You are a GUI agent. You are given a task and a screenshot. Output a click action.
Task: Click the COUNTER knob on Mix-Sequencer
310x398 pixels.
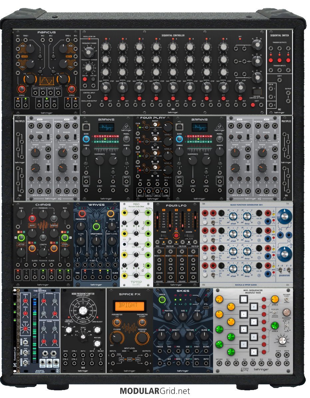[x=282, y=340]
